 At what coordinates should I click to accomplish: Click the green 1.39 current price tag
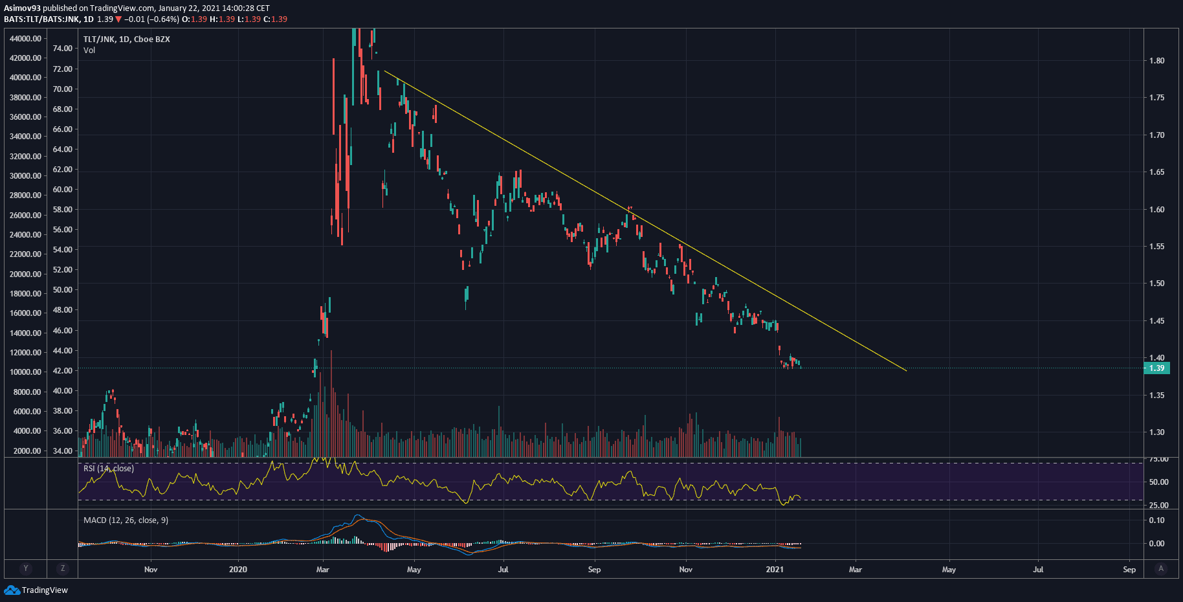coord(1156,368)
